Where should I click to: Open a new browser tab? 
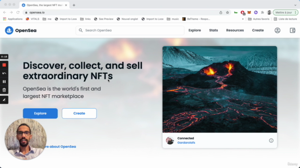coord(74,5)
